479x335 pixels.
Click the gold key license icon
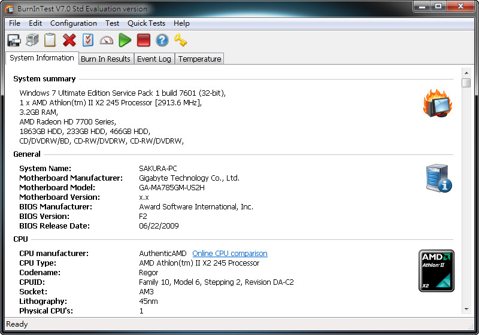click(181, 40)
